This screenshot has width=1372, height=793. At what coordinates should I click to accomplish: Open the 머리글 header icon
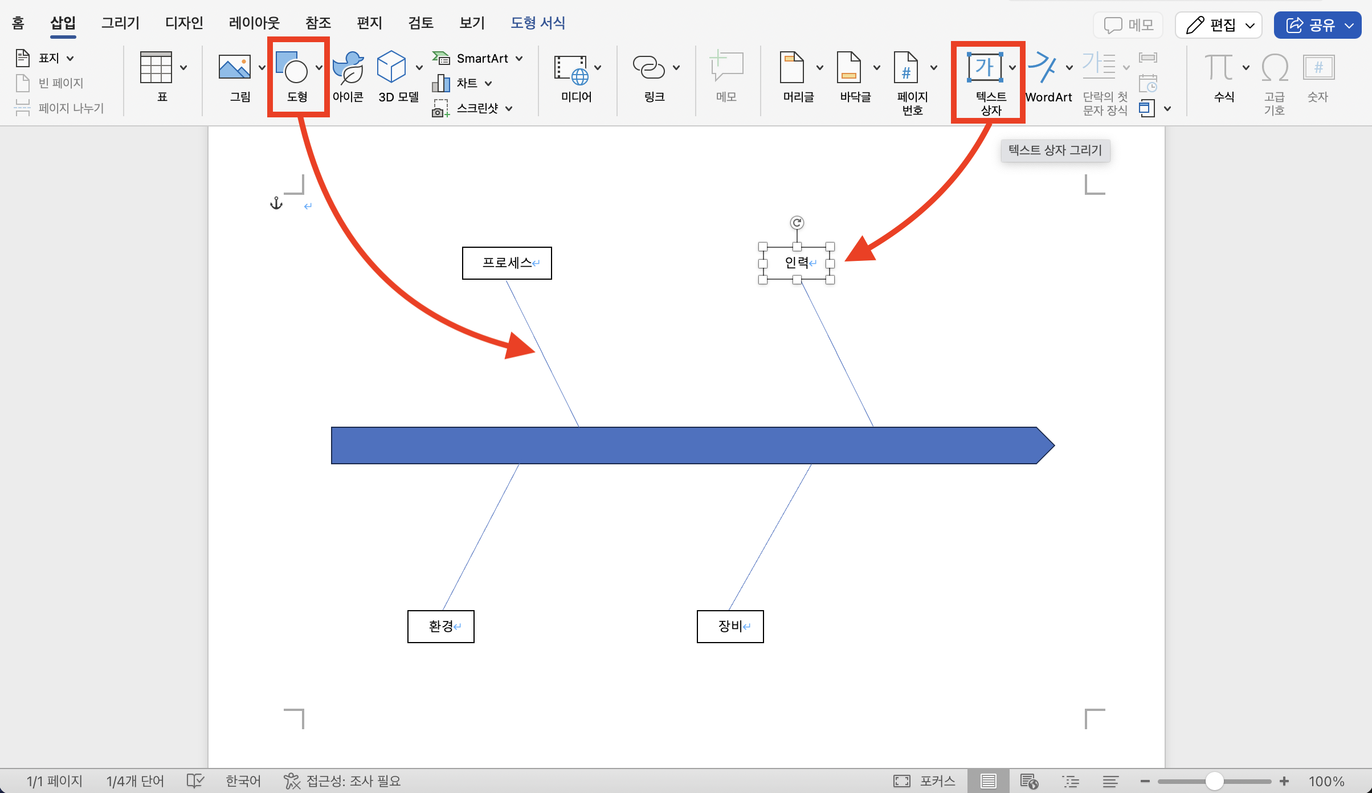pyautogui.click(x=792, y=68)
